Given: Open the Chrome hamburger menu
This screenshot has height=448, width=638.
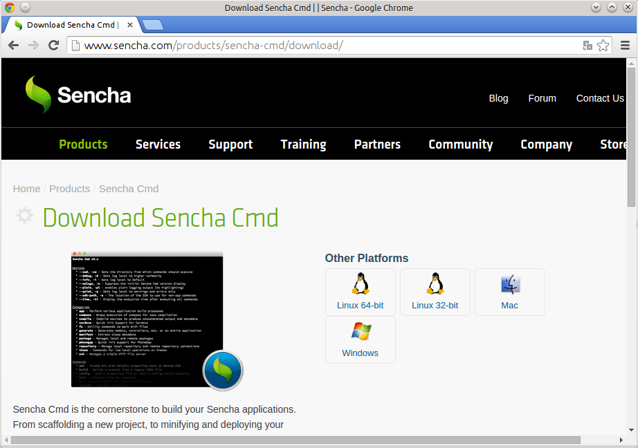Looking at the screenshot, I should pos(626,45).
